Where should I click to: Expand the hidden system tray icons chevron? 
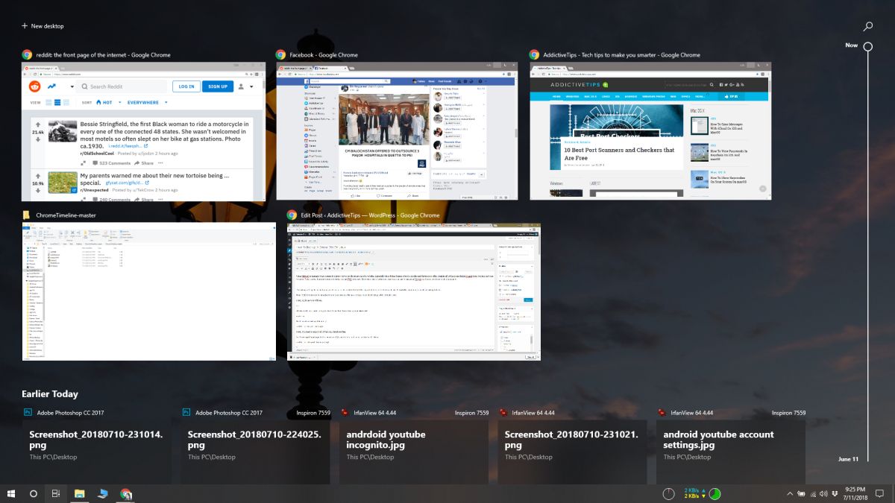[x=789, y=493]
